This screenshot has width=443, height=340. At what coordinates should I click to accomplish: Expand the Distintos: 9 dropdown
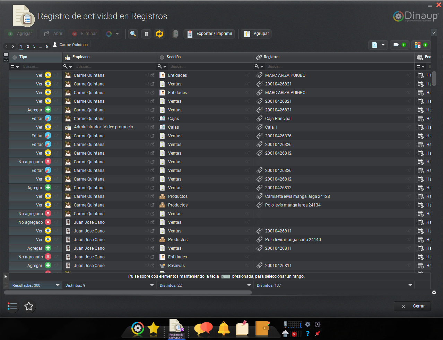point(152,285)
